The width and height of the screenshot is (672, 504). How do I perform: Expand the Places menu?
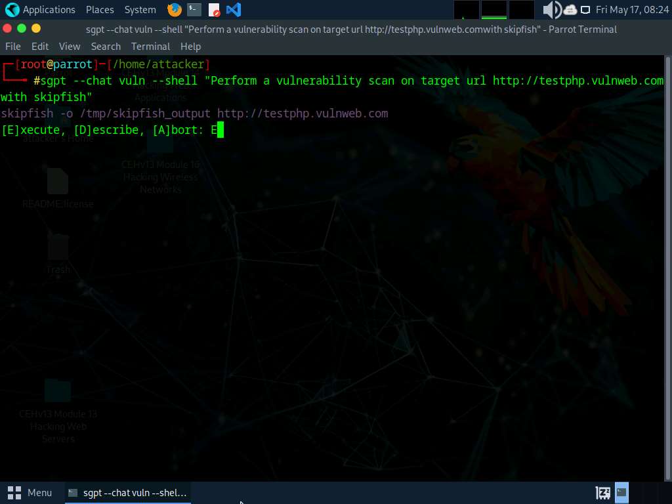point(100,10)
